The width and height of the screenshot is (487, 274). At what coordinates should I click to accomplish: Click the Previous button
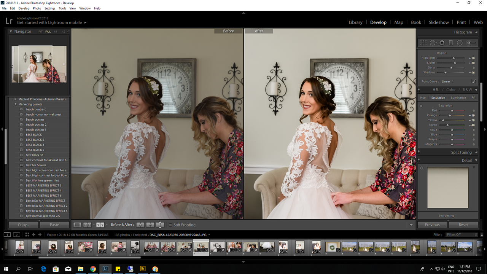432,225
